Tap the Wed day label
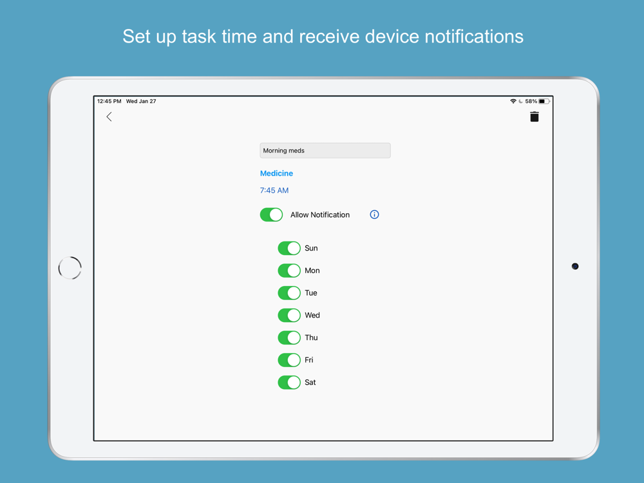This screenshot has width=644, height=483. [x=312, y=315]
